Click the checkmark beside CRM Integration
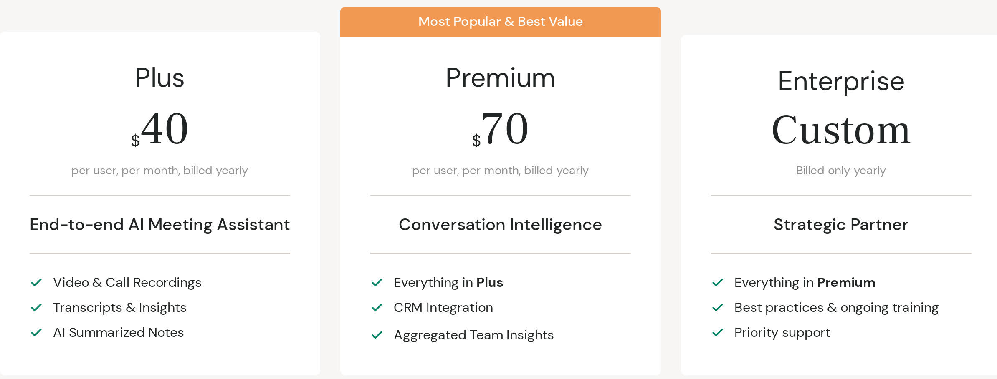 coord(377,308)
